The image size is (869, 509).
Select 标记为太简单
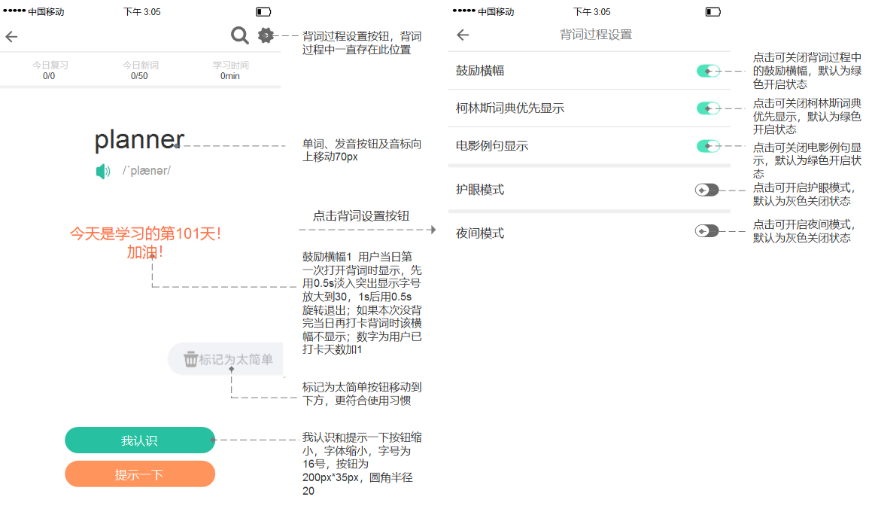pyautogui.click(x=226, y=359)
